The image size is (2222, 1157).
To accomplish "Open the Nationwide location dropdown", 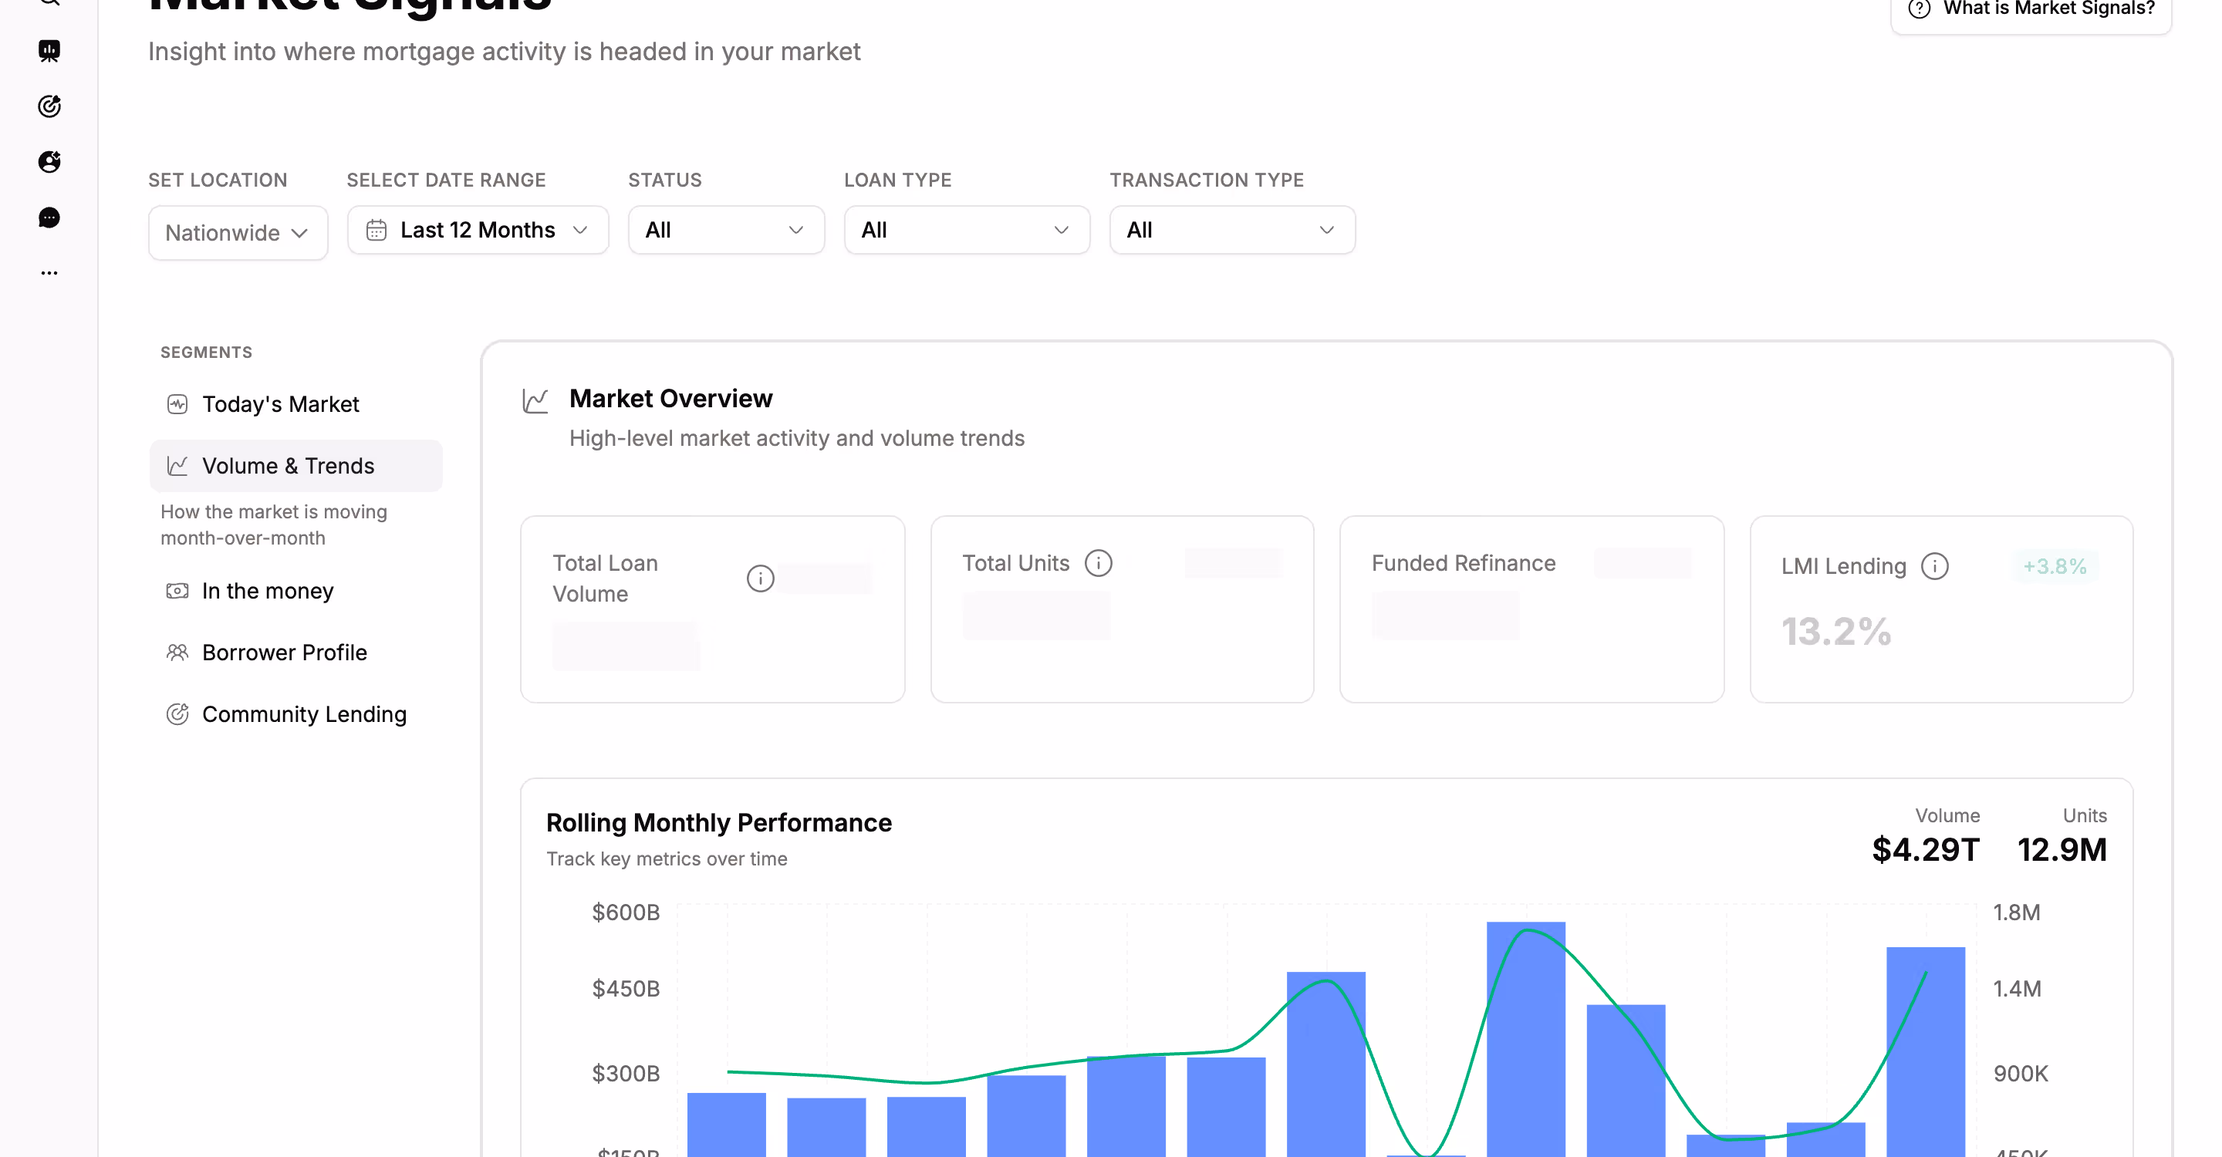I will pos(238,233).
